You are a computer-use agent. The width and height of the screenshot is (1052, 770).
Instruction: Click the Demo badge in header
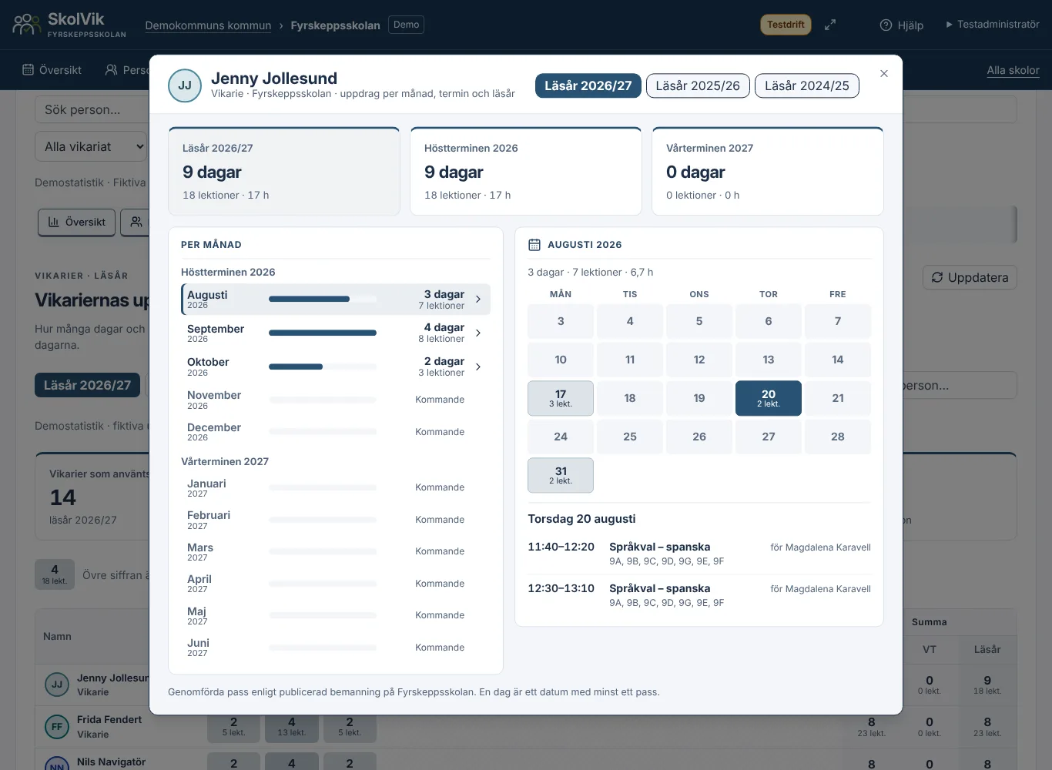click(x=407, y=25)
